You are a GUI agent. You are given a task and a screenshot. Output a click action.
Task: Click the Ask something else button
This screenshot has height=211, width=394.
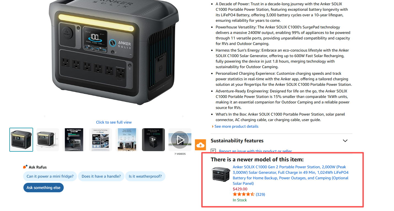44,188
